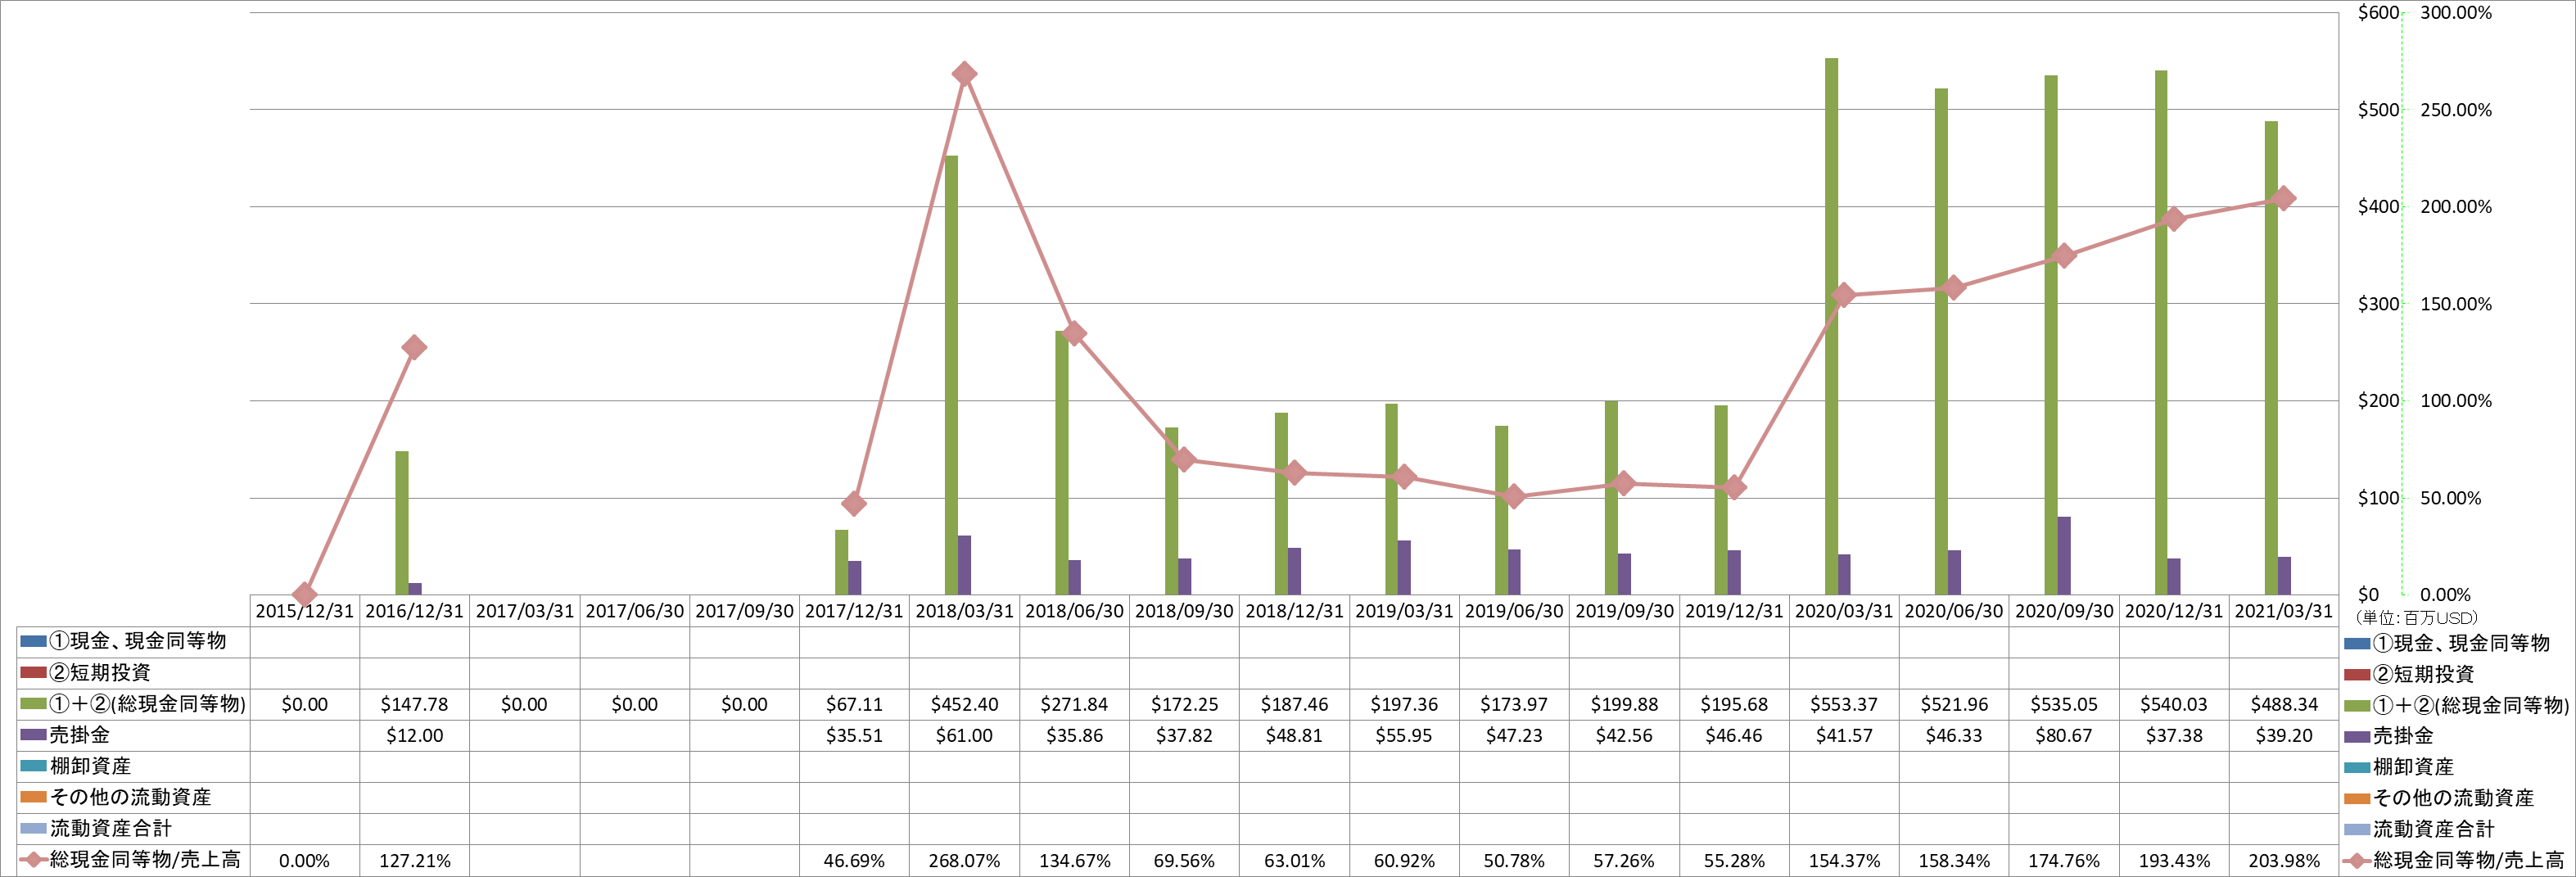Select the 総現金同等物/売上高 label in the right-side legend
Image resolution: width=2576 pixels, height=877 pixels.
tap(2468, 860)
